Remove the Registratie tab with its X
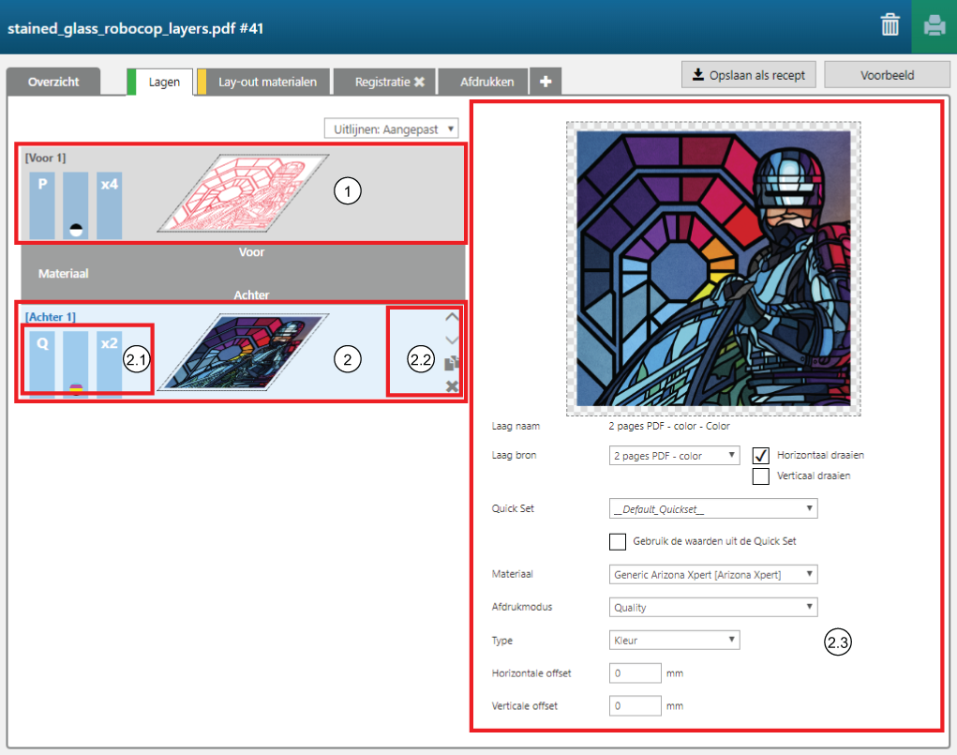Screen dimensions: 957x755 point(419,82)
